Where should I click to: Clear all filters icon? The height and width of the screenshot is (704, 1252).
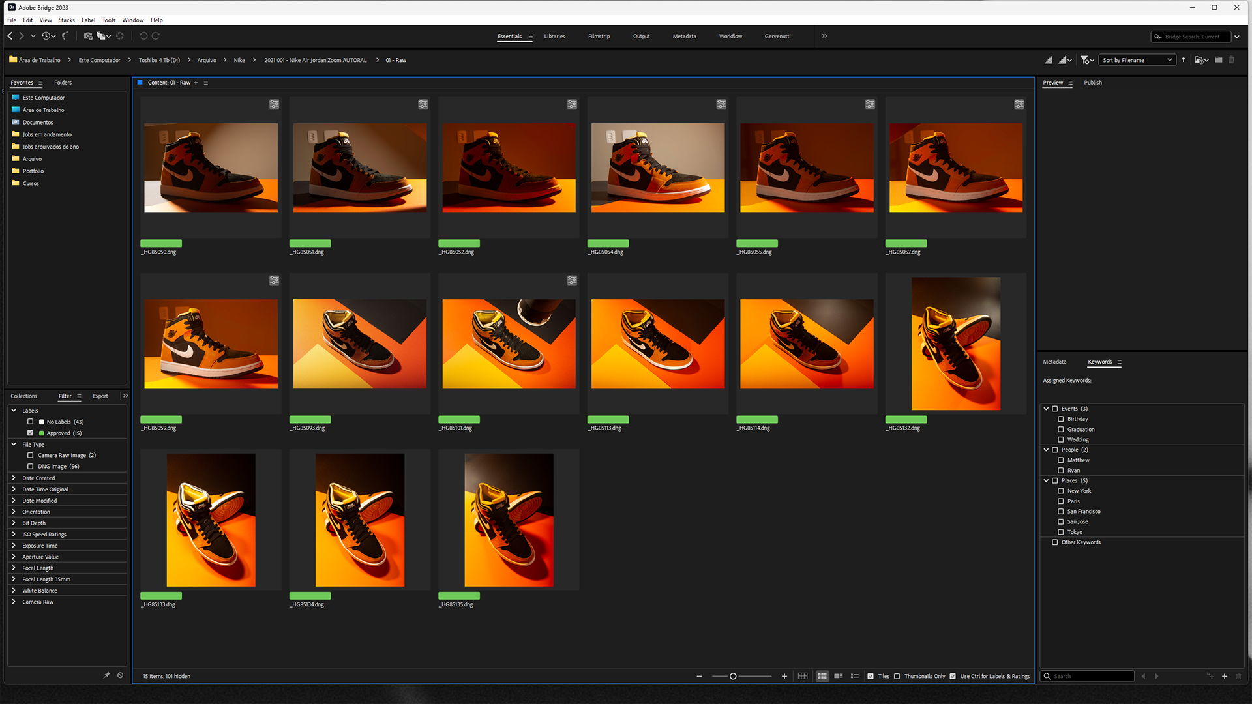click(120, 675)
